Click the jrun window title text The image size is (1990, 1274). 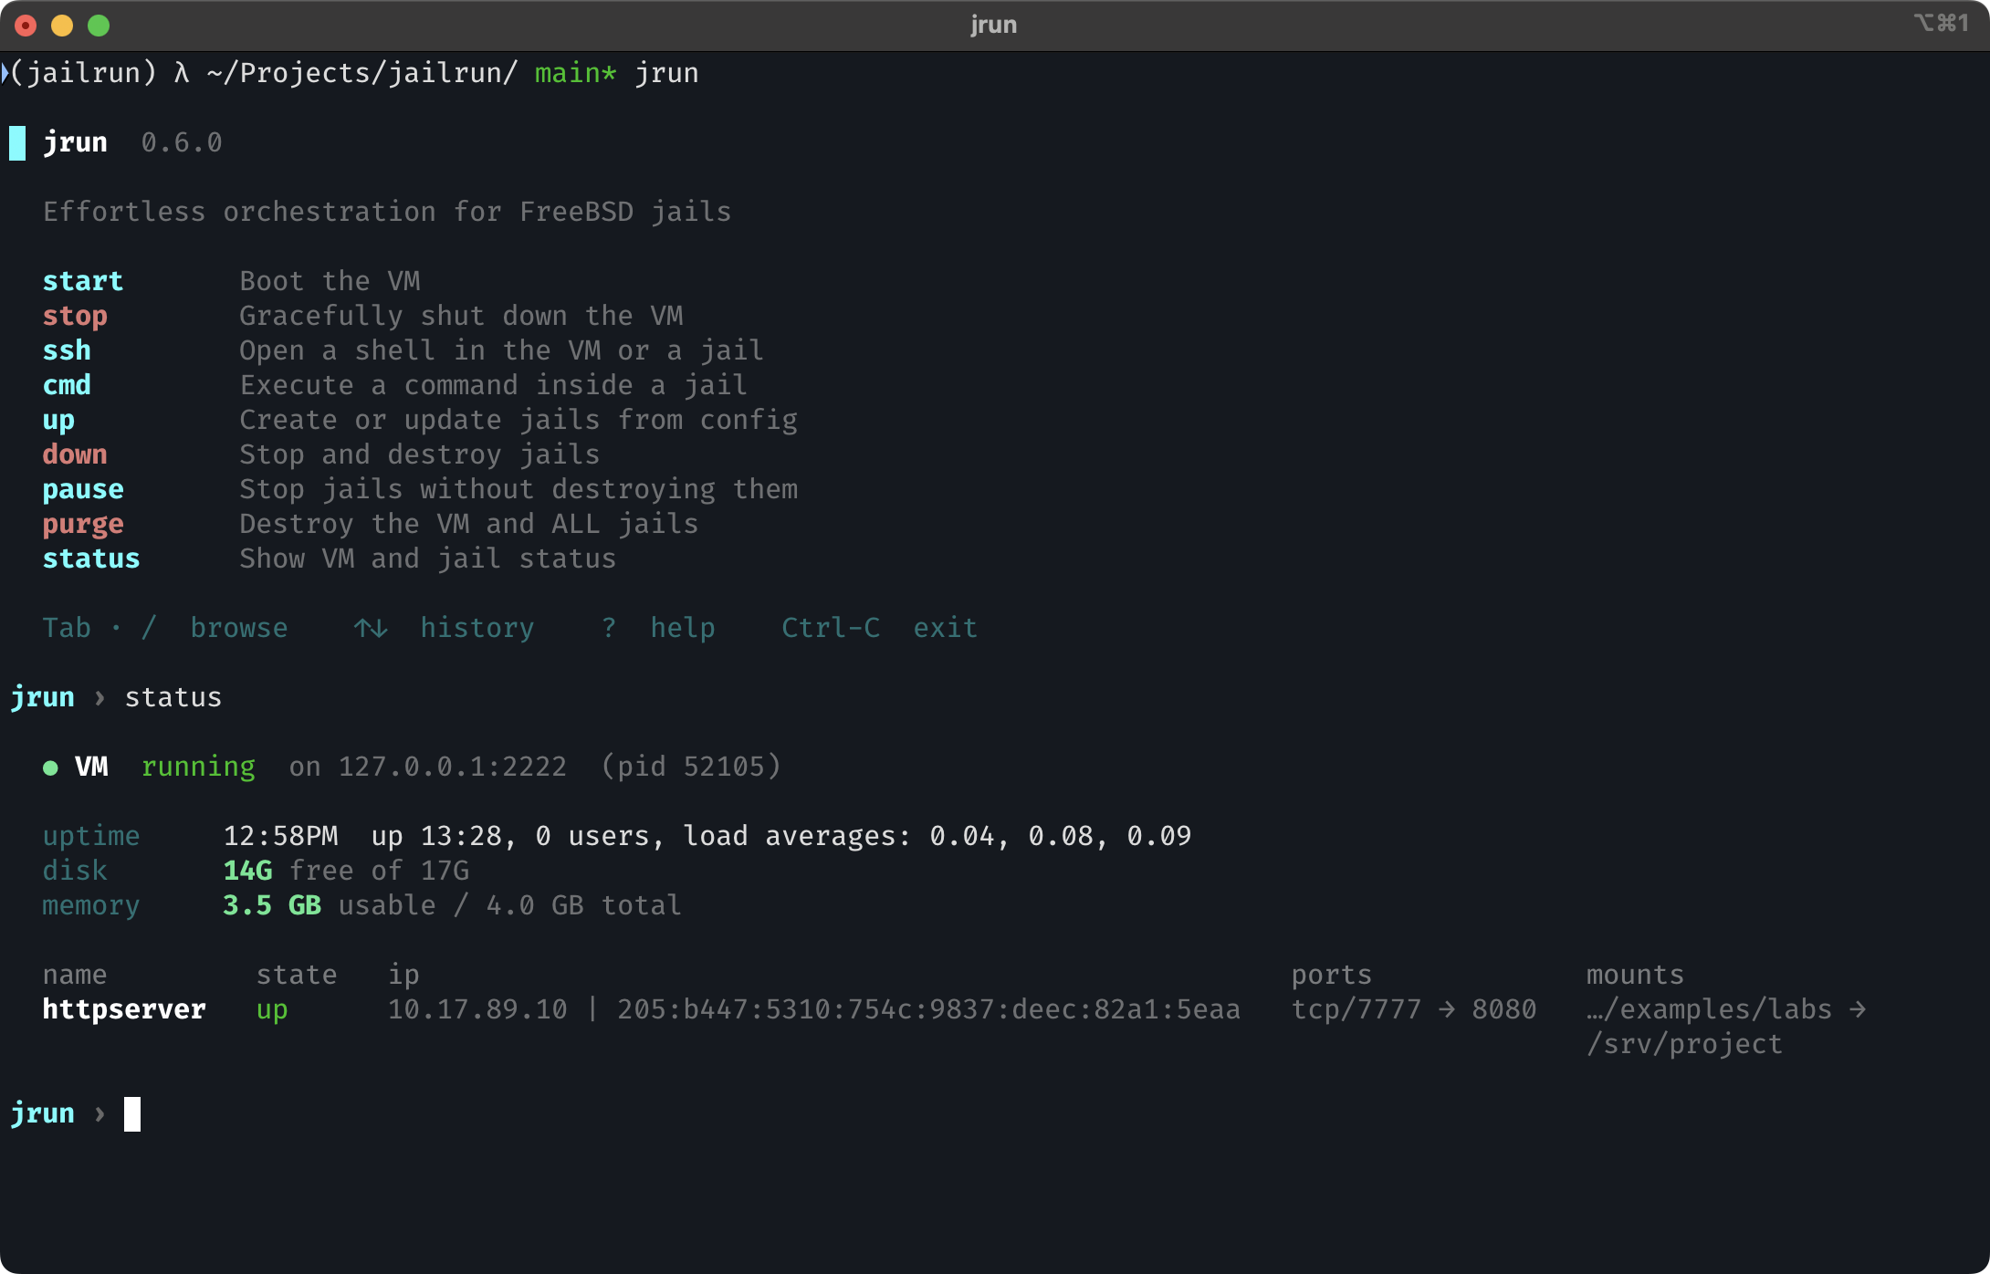[993, 25]
